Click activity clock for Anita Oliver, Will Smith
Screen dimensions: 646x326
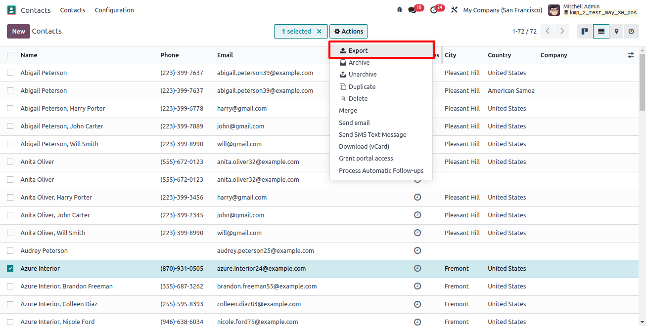click(417, 233)
